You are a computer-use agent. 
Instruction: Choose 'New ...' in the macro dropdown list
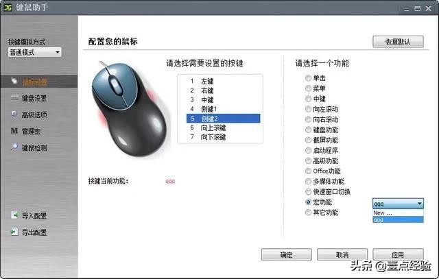click(x=398, y=213)
